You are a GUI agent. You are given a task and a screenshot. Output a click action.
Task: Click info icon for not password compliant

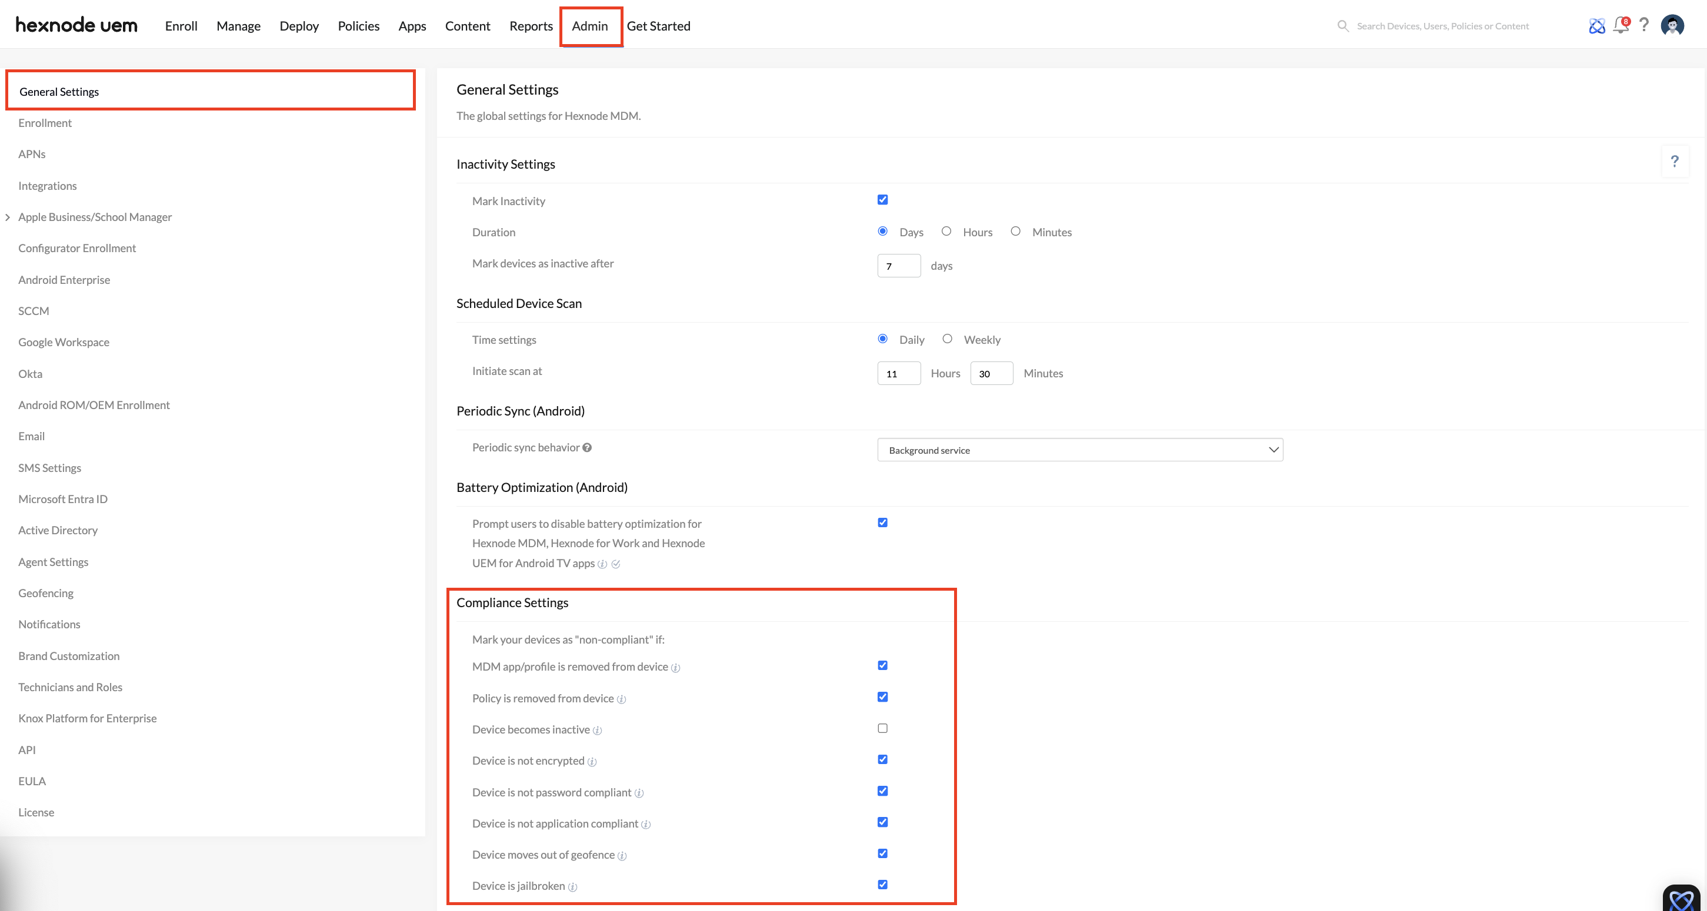pyautogui.click(x=639, y=793)
